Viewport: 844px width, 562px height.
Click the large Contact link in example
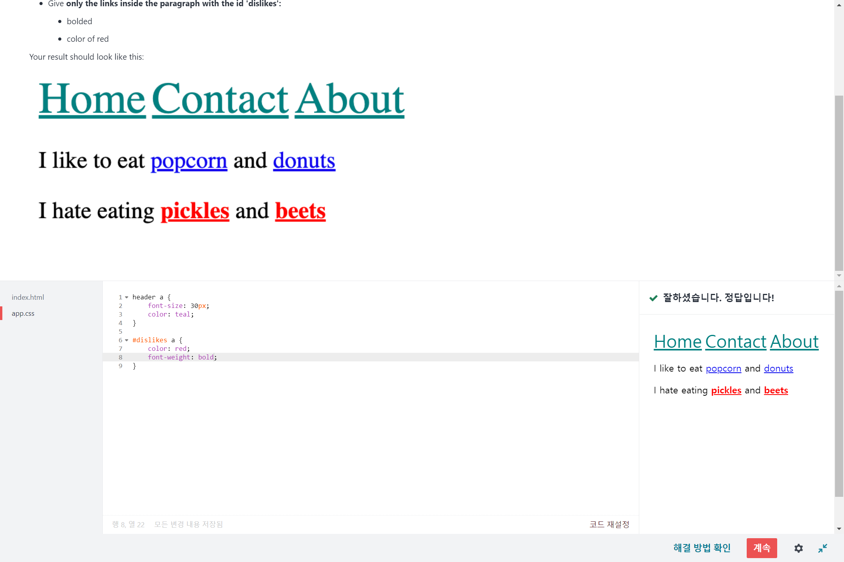tap(220, 100)
